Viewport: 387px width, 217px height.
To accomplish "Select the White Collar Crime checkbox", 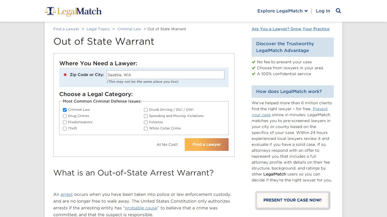I will click(x=146, y=129).
